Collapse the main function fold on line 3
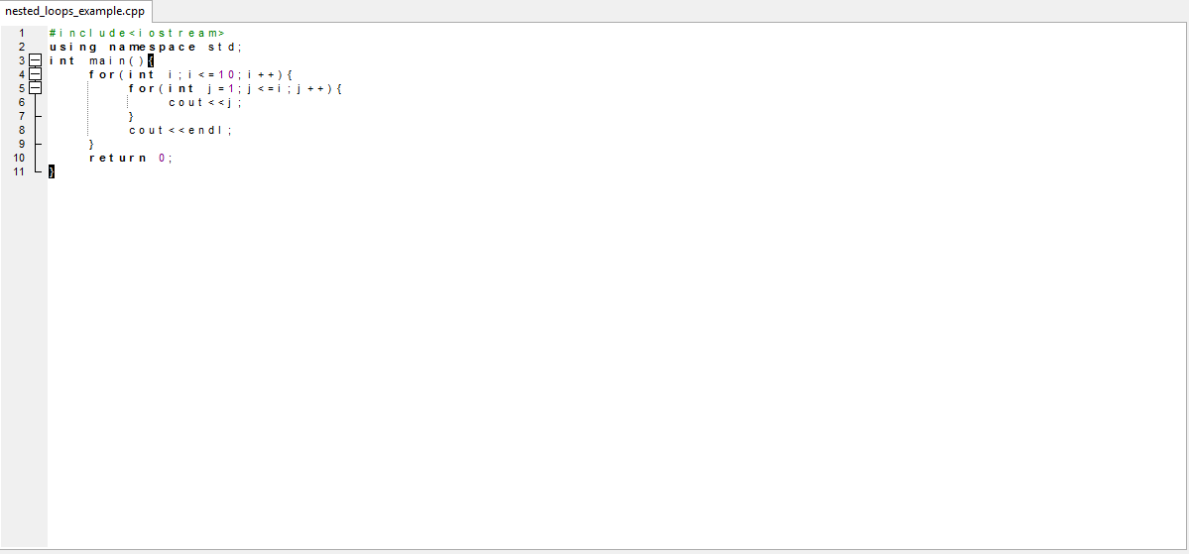The width and height of the screenshot is (1189, 554). (35, 60)
